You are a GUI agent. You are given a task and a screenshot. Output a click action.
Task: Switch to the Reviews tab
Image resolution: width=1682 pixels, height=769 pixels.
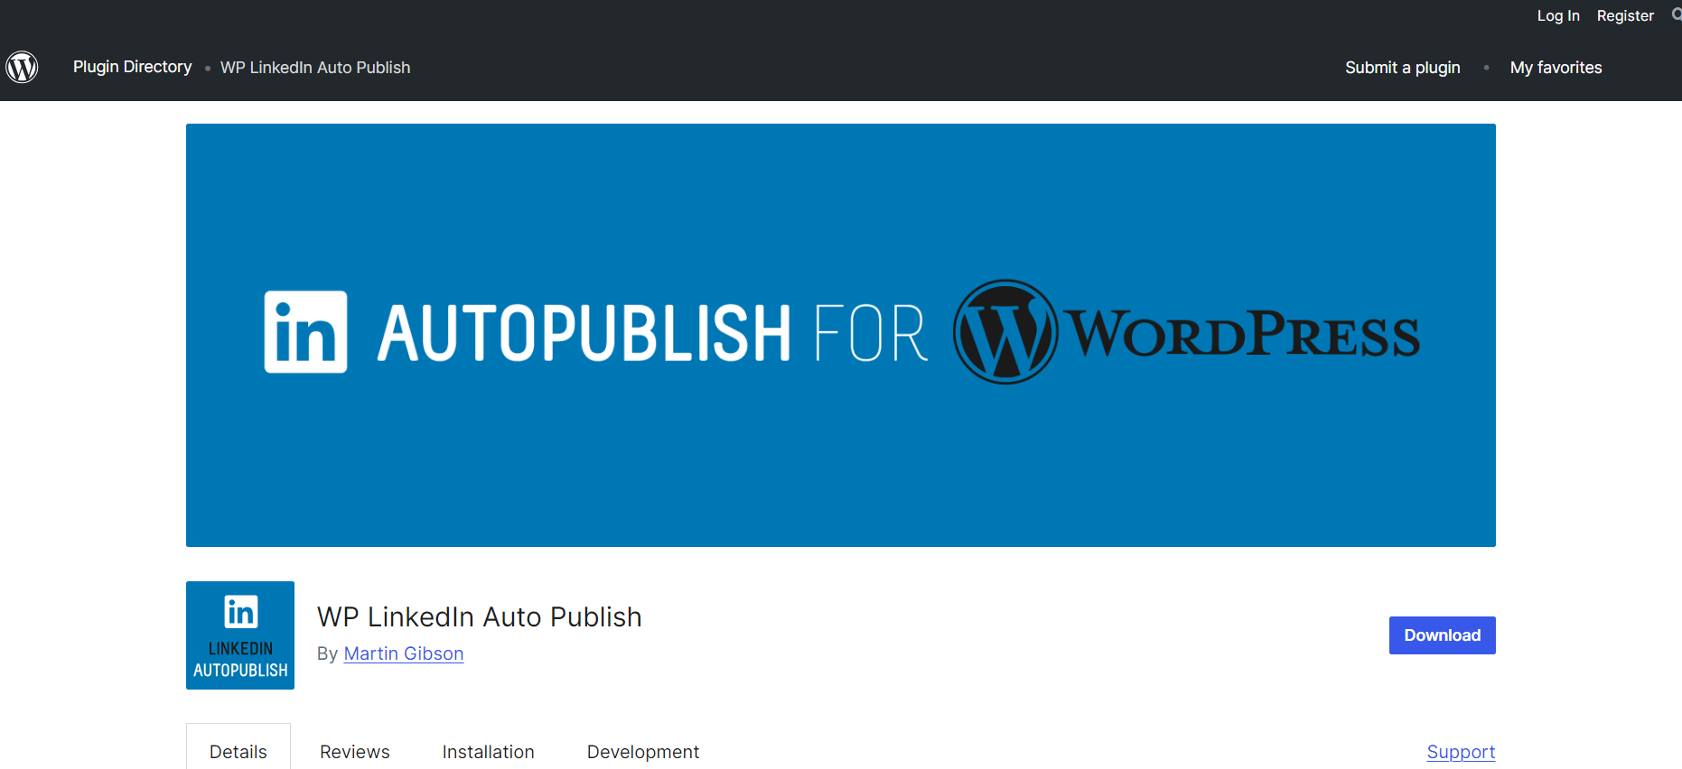[355, 752]
